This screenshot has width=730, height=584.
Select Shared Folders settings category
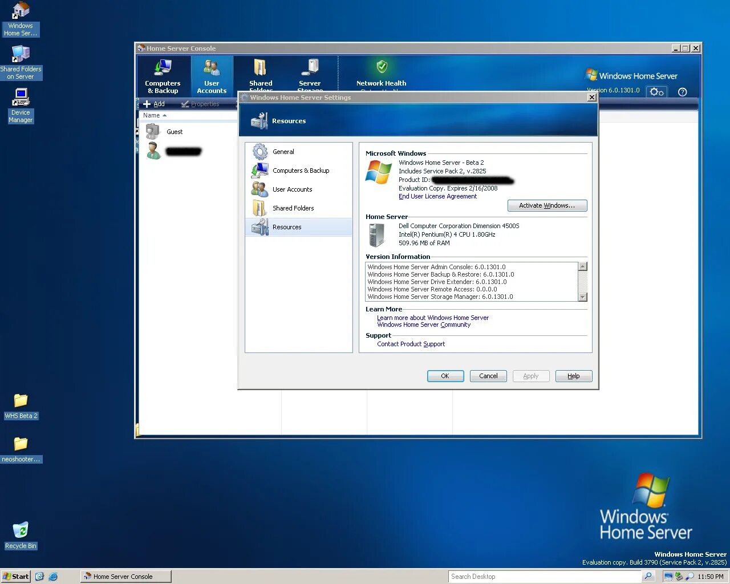(x=299, y=208)
